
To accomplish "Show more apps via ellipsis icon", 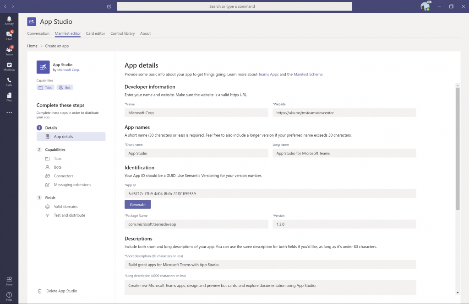I will [9, 112].
